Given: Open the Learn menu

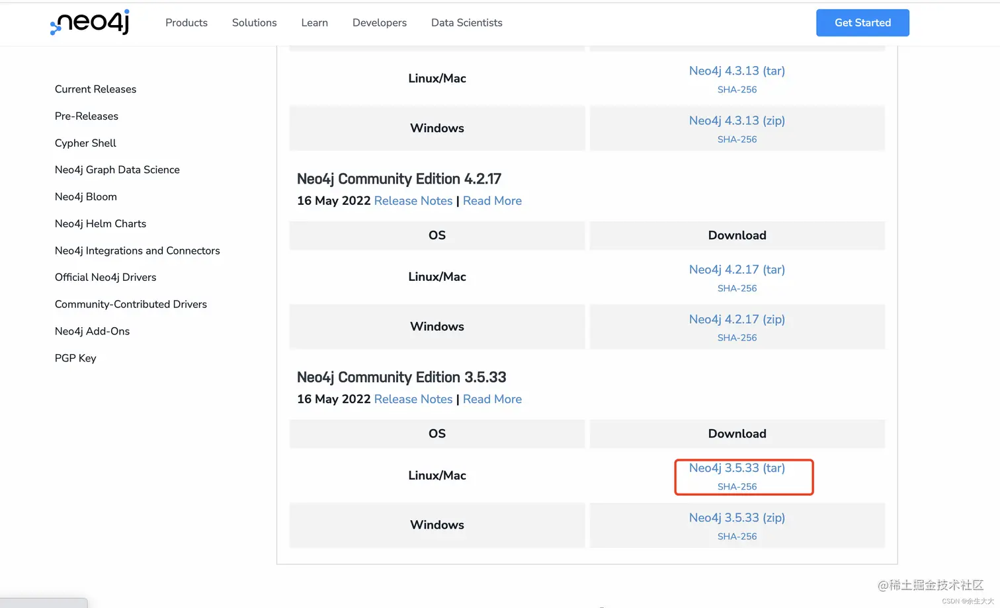Looking at the screenshot, I should click(315, 22).
